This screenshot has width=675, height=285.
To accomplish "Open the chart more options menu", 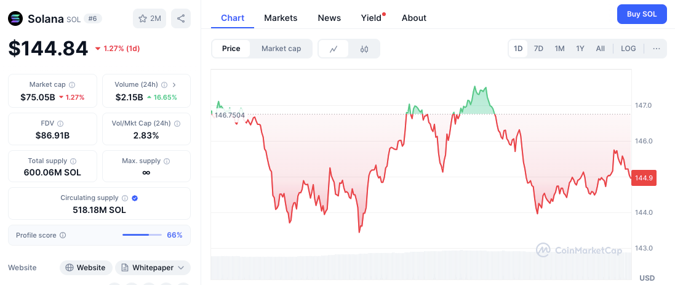I will pyautogui.click(x=657, y=49).
